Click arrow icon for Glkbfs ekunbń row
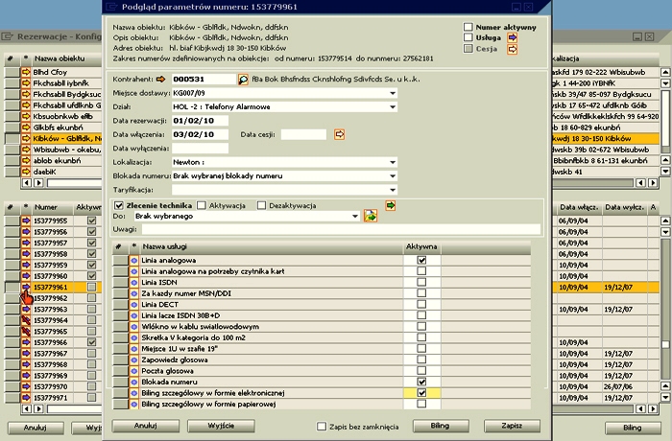 pyautogui.click(x=26, y=128)
